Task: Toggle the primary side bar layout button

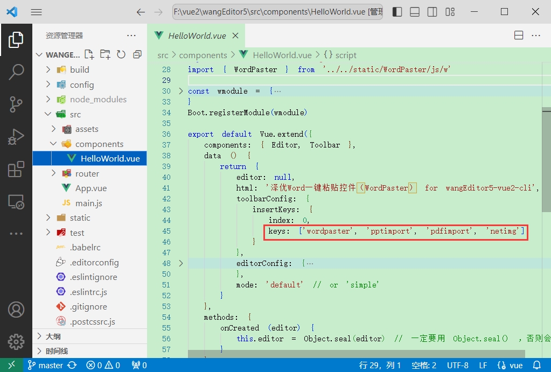Action: [x=397, y=12]
